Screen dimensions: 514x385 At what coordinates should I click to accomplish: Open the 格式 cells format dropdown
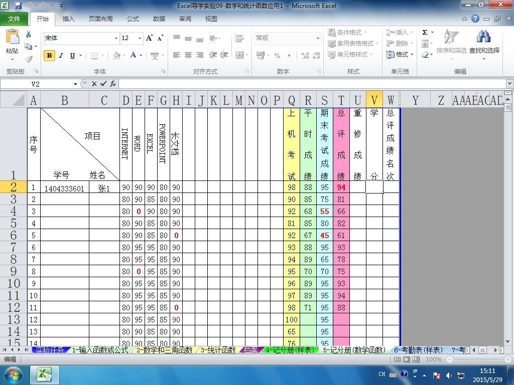pyautogui.click(x=400, y=54)
